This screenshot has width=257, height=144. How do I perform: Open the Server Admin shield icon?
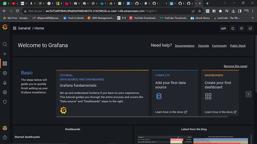coord(5,102)
